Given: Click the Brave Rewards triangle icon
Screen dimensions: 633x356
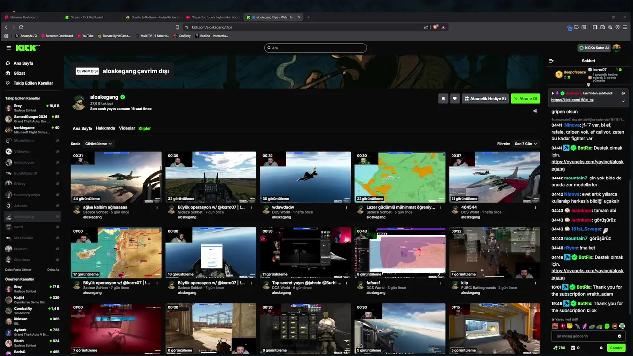Looking at the screenshot, I should [443, 27].
